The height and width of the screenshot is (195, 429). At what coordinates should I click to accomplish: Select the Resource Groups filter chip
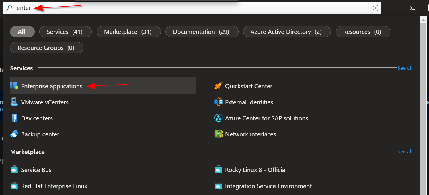coord(46,48)
